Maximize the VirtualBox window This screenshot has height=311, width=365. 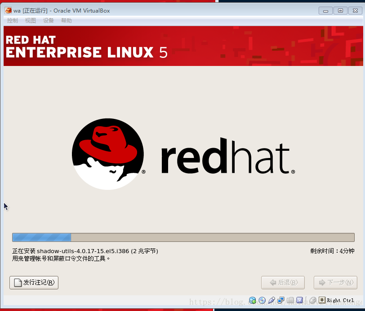pos(340,11)
